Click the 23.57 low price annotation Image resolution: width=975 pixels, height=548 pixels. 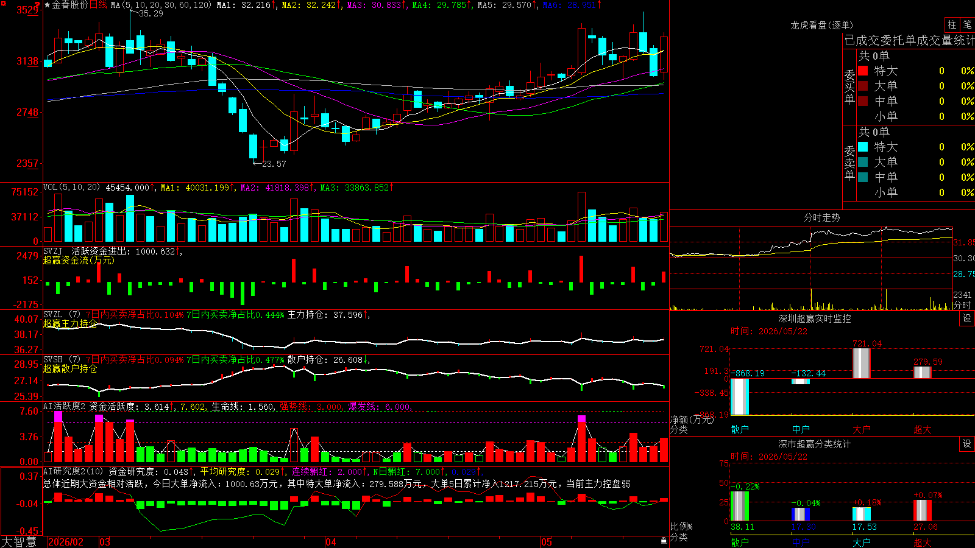274,164
